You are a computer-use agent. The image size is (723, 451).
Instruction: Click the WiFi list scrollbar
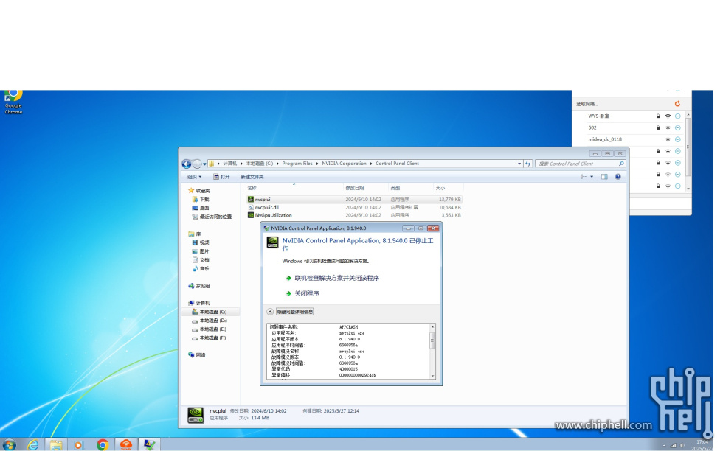(x=688, y=147)
